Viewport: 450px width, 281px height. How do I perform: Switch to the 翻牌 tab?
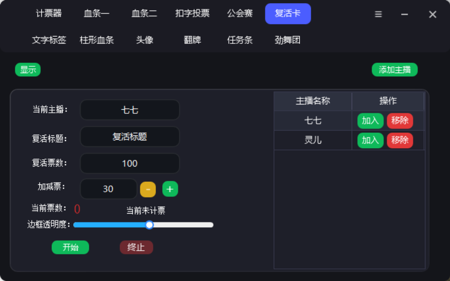193,40
